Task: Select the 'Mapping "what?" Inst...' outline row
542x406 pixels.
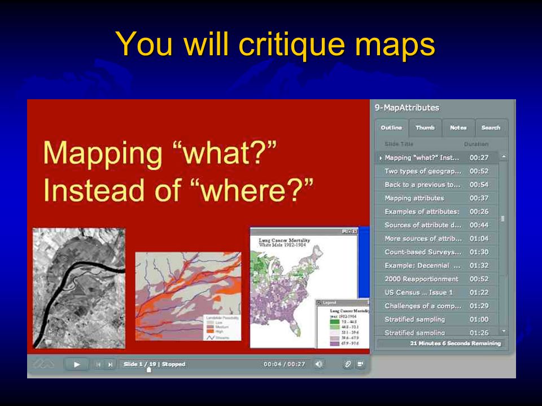Action: coord(437,158)
